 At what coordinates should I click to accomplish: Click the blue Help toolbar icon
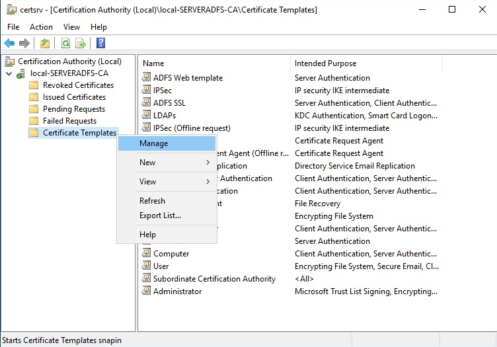pos(100,44)
